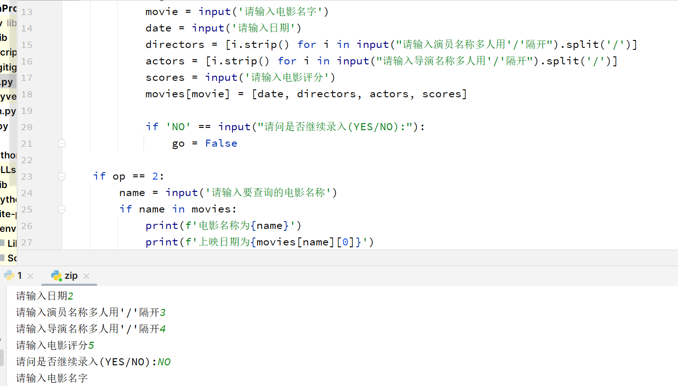Click console output line "请输入日期2"

pyautogui.click(x=45, y=296)
